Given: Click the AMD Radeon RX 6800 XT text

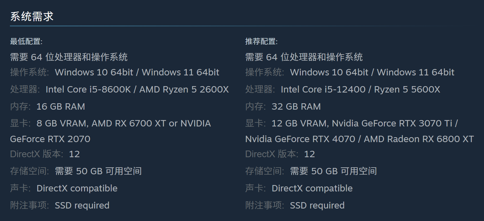Looking at the screenshot, I should tap(419, 139).
